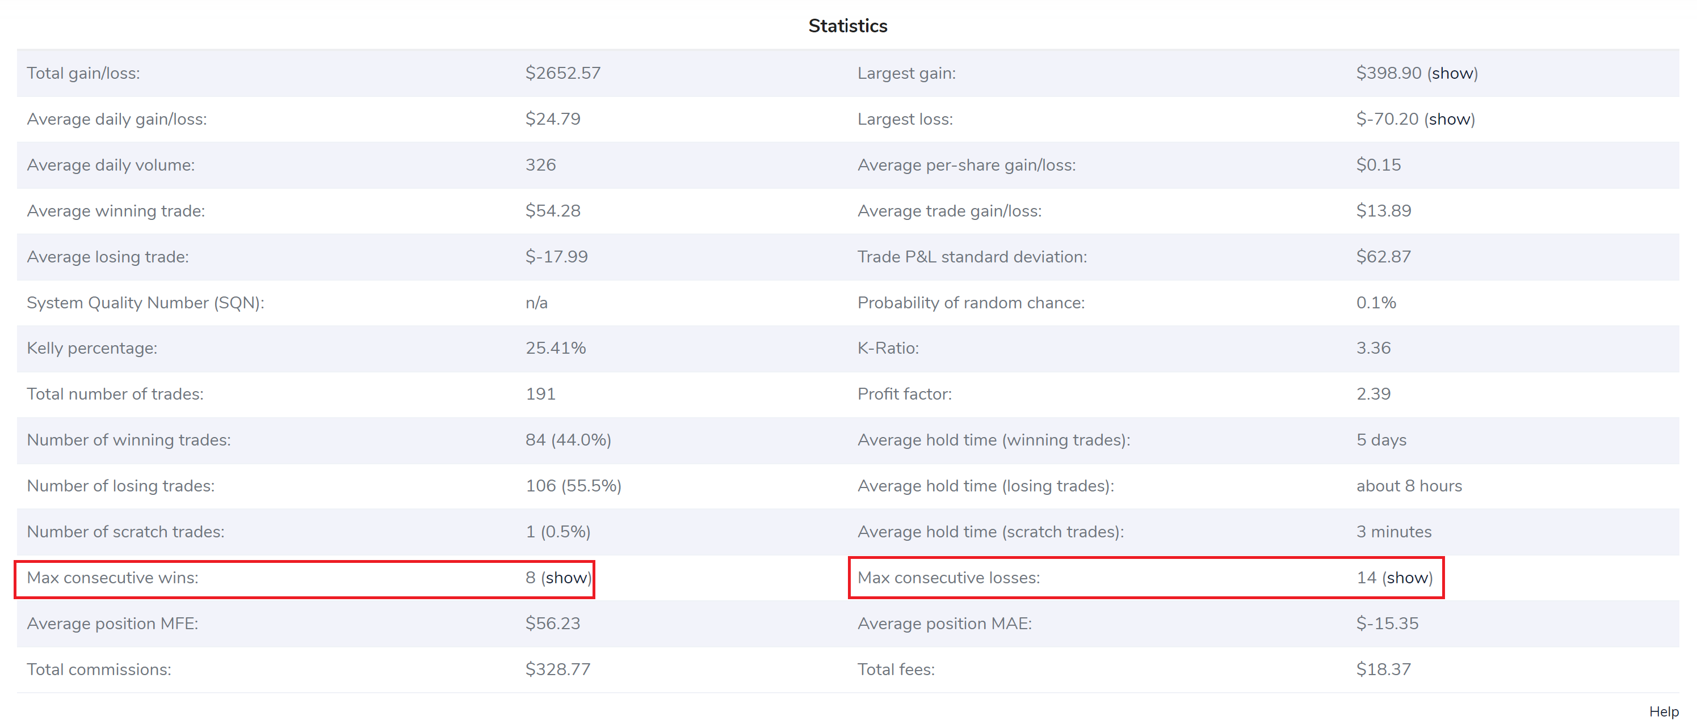Click the Total commissions value
Image resolution: width=1697 pixels, height=725 pixels.
[x=557, y=669]
